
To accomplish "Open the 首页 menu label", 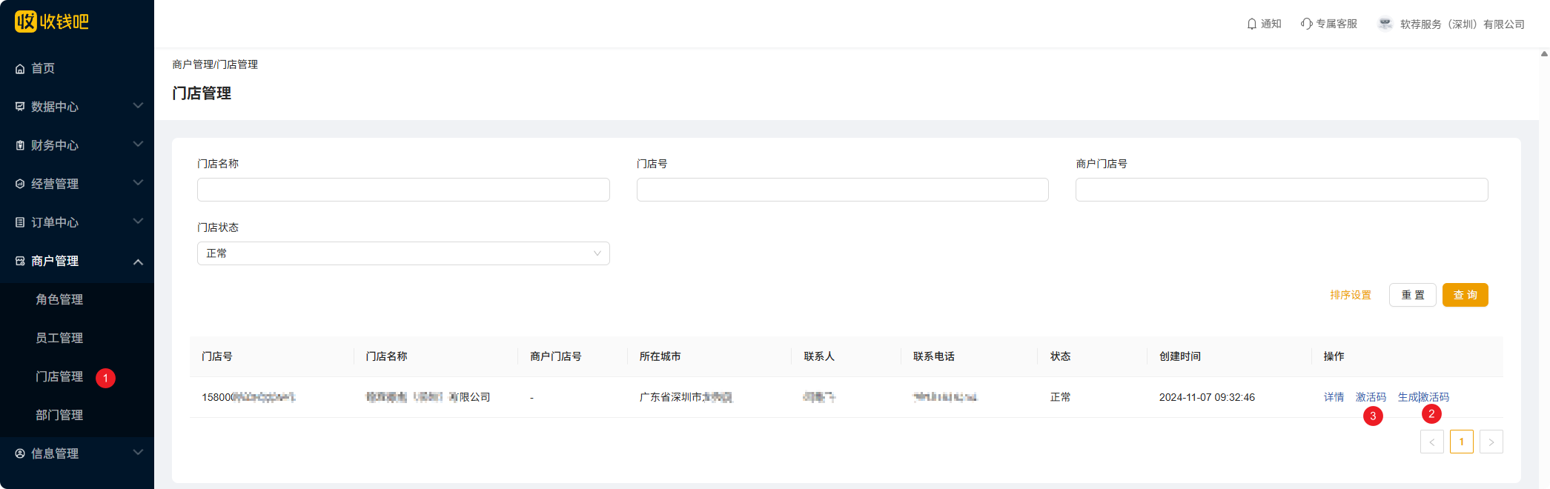I will coord(43,68).
